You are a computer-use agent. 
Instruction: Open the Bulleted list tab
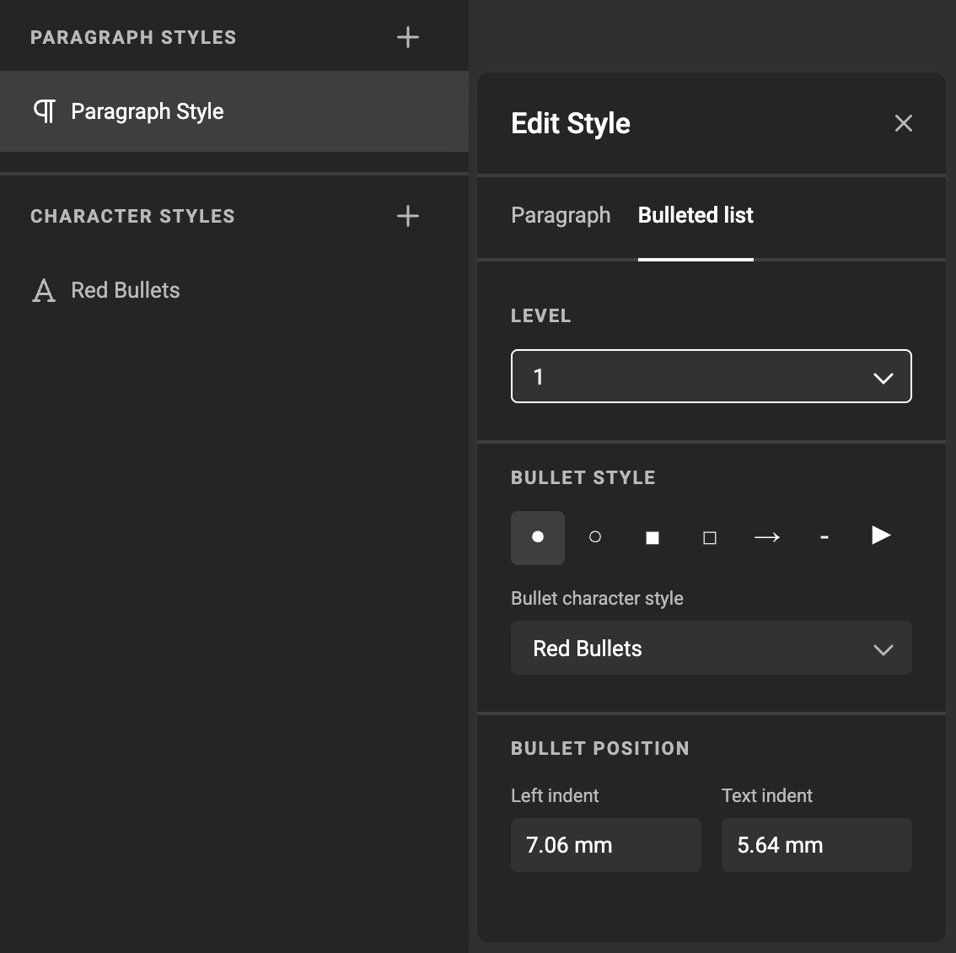696,216
